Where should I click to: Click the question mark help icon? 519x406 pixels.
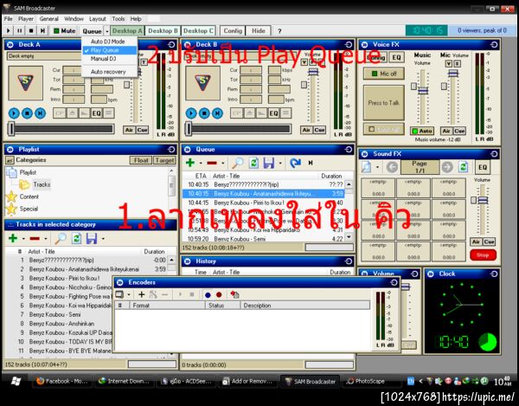click(x=279, y=31)
